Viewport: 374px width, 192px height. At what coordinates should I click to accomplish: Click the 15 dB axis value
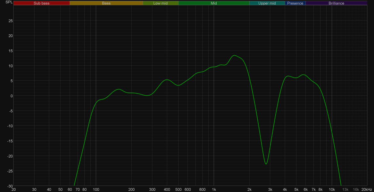[11, 51]
